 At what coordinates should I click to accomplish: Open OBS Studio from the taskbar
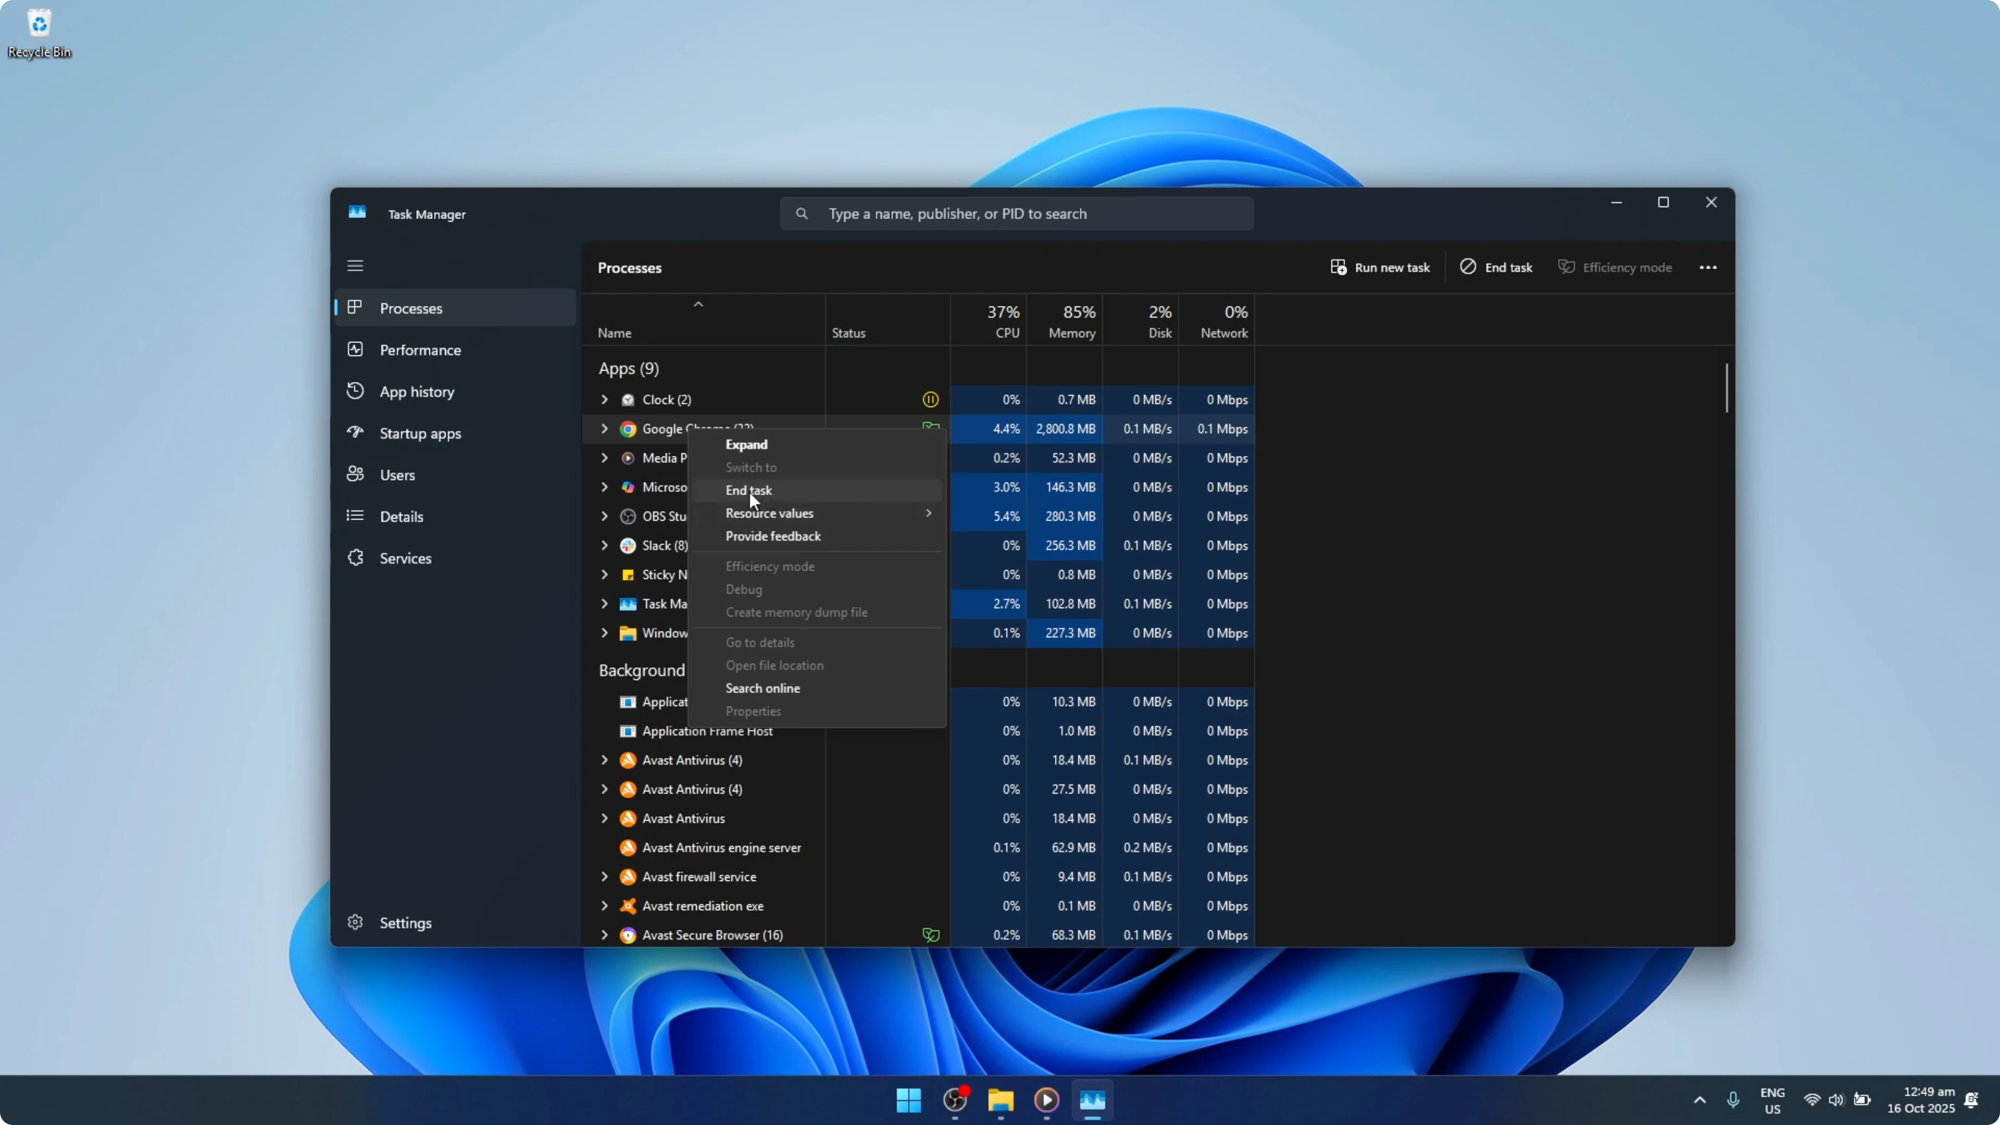955,1100
